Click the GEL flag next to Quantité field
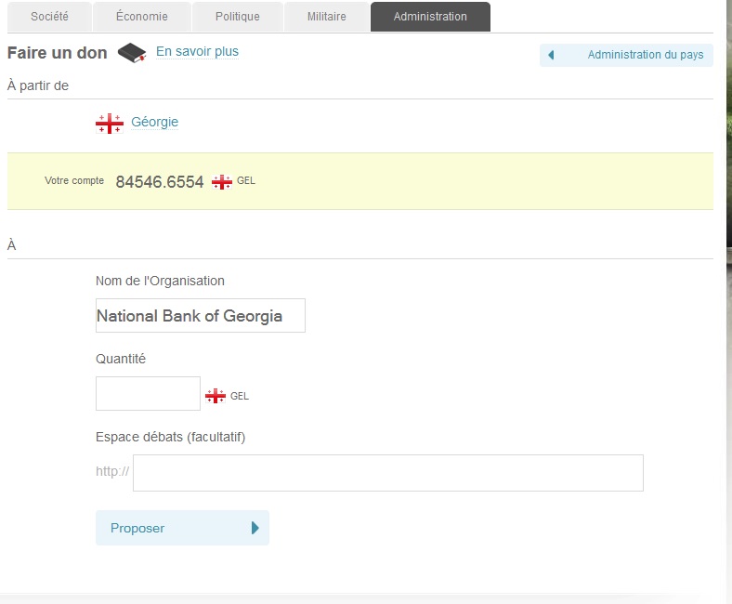The width and height of the screenshot is (732, 604). pyautogui.click(x=216, y=396)
